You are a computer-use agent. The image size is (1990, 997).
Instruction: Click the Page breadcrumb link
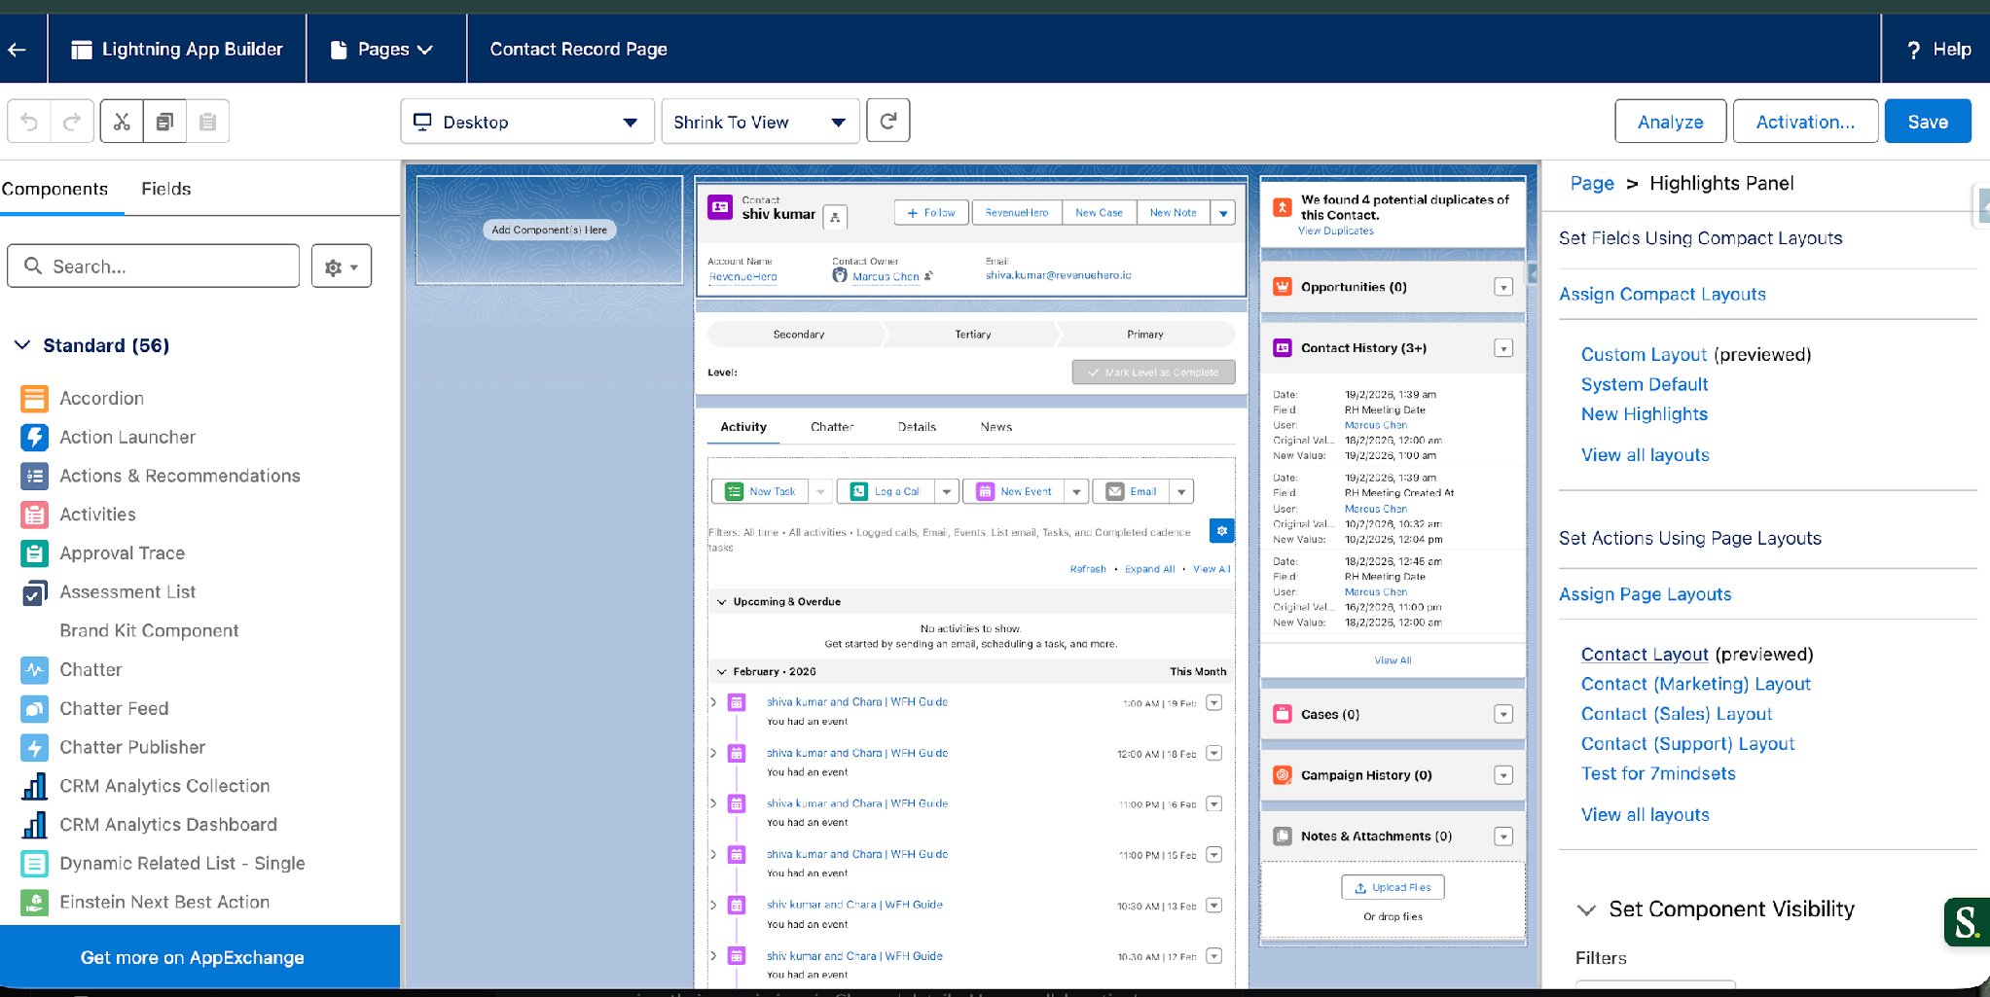point(1592,184)
